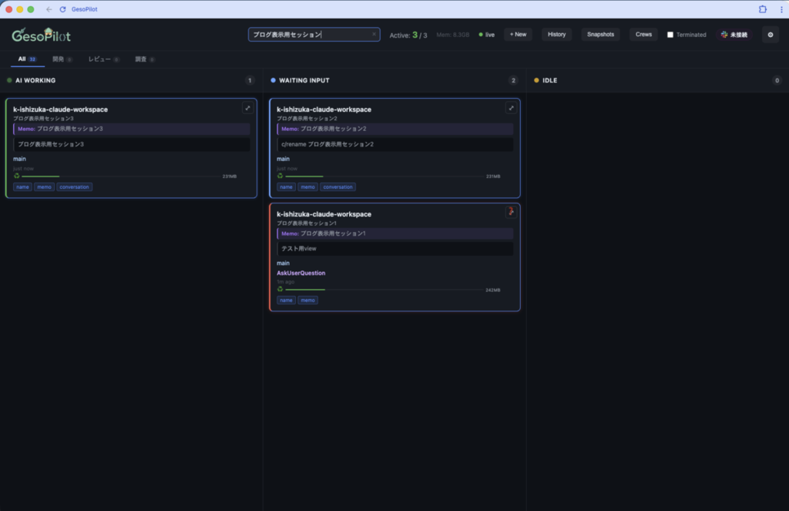Click the Active 3 / 3 counter
Viewport: 789px width, 511px height.
tap(408, 35)
